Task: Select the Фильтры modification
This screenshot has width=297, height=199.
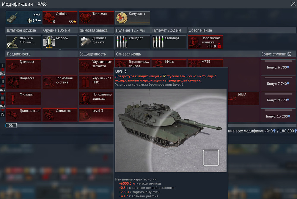Action: [23, 98]
